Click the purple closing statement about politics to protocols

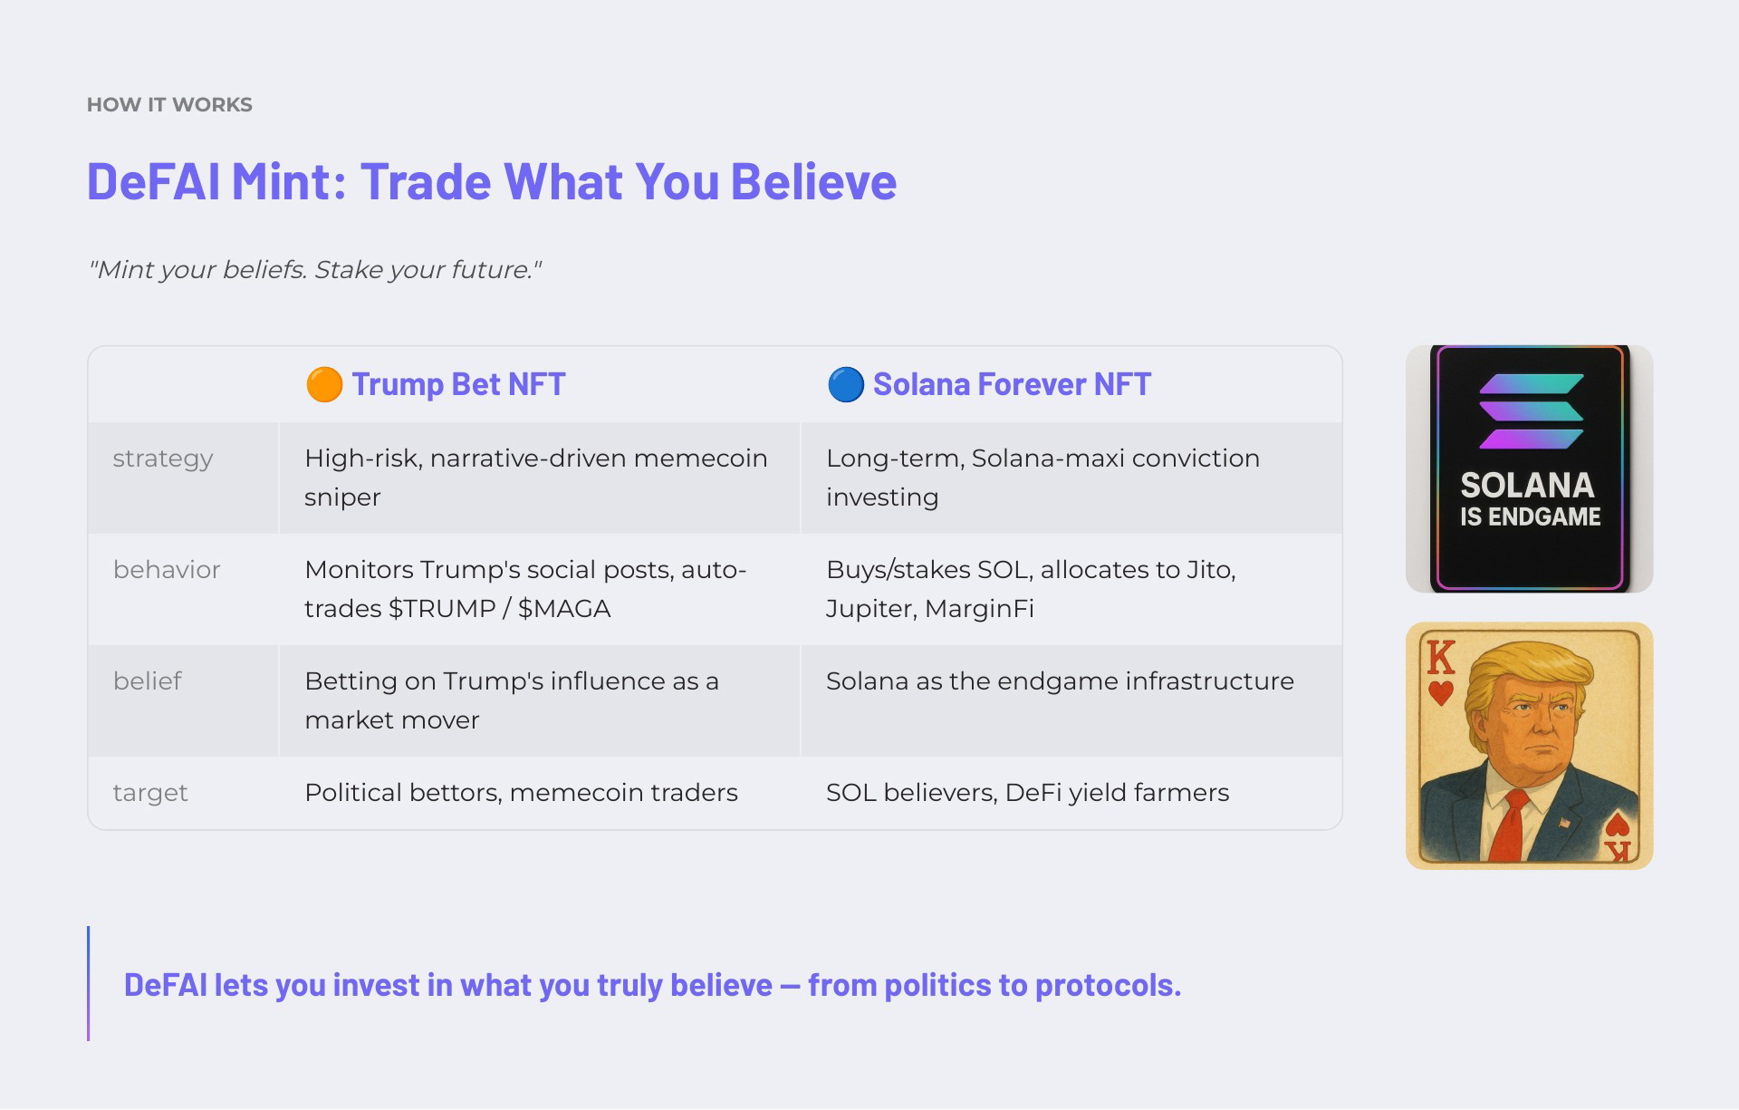point(652,985)
